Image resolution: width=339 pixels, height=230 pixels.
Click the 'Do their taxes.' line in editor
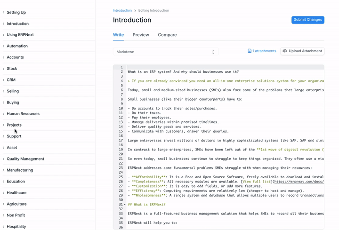pos(145,113)
